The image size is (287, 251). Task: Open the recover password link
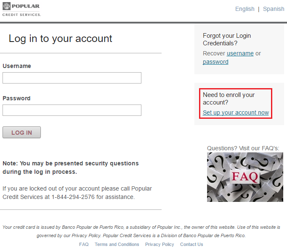coord(215,62)
